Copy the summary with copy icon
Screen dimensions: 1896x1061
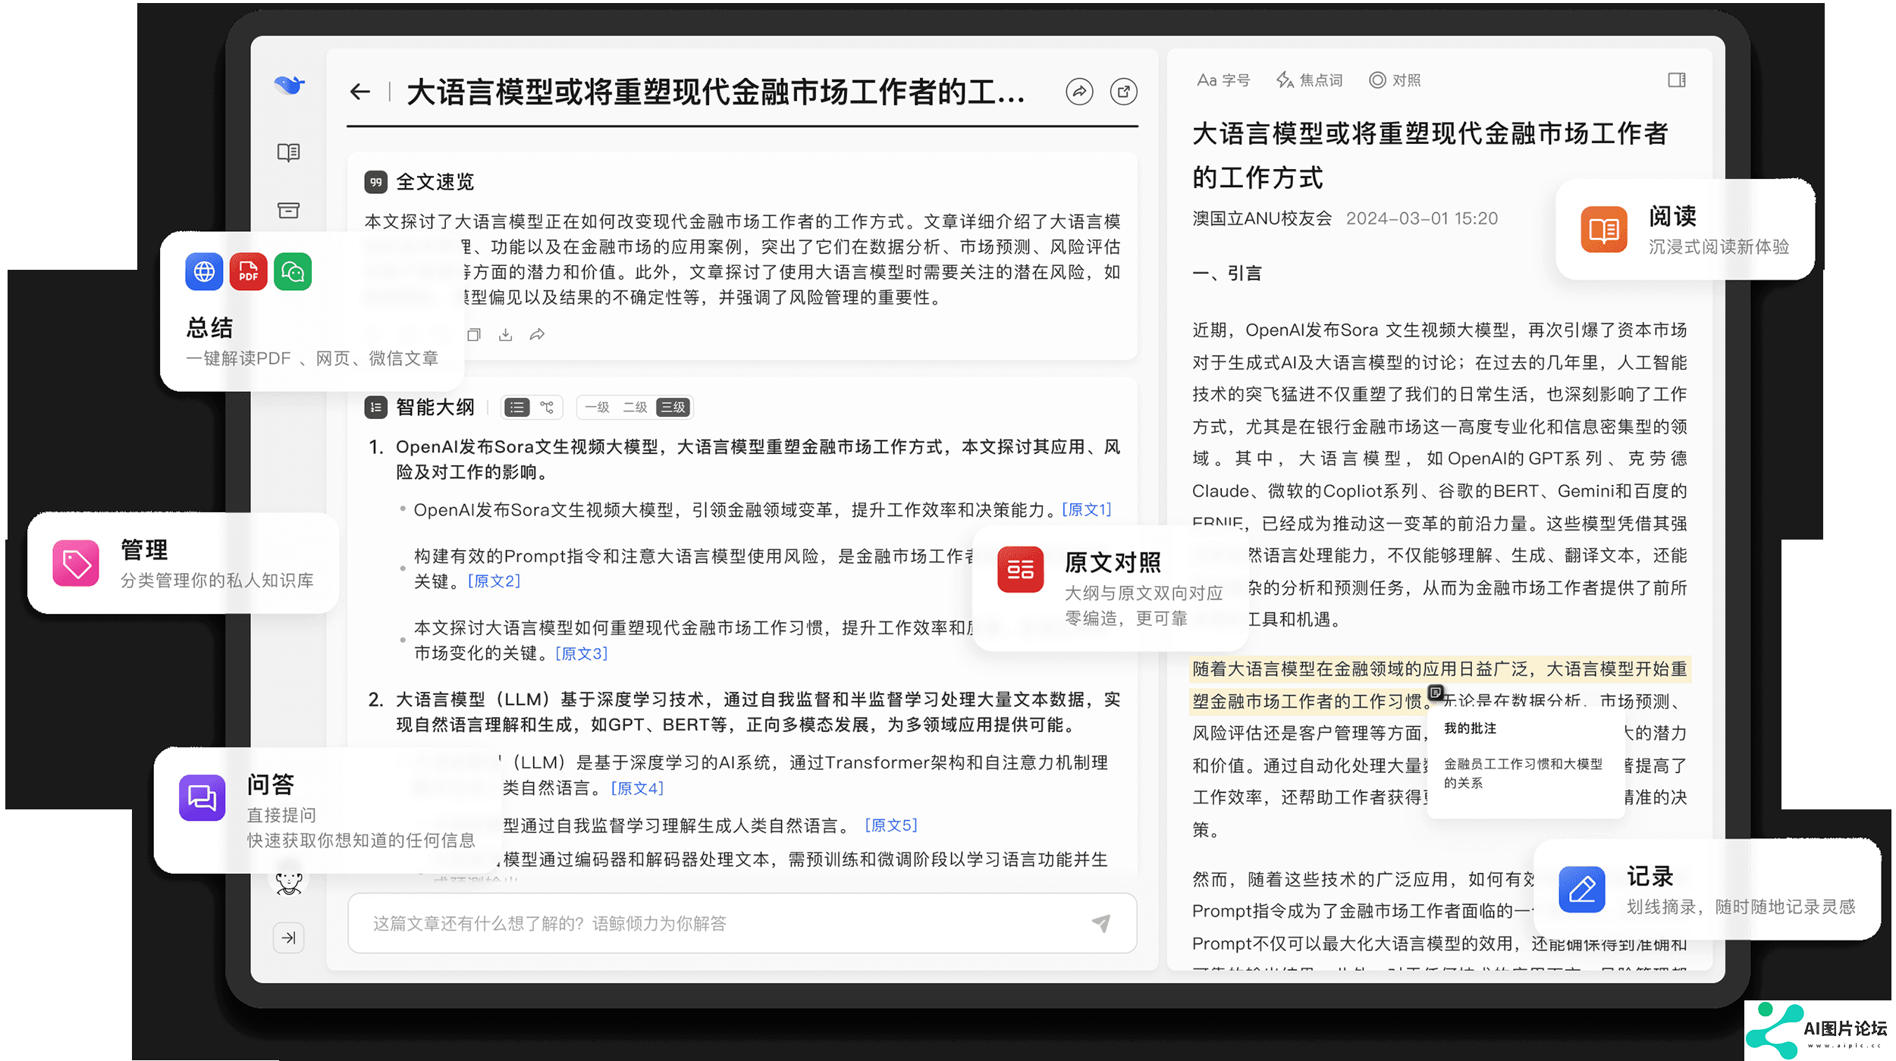(x=474, y=334)
